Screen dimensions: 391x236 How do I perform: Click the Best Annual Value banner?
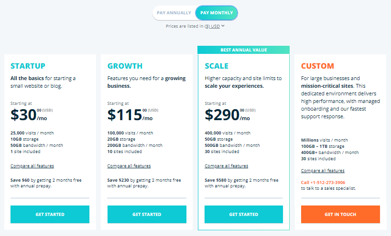(x=244, y=50)
